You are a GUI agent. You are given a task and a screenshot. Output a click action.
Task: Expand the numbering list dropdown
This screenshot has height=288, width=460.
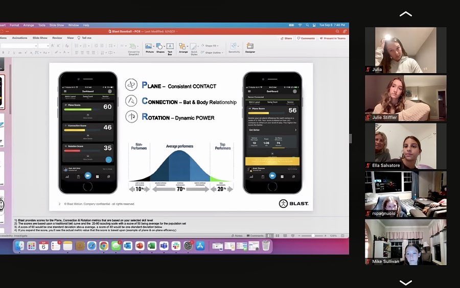[x=88, y=46]
